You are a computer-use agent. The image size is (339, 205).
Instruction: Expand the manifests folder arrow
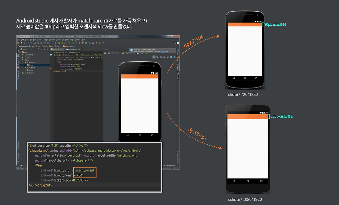click(23, 55)
